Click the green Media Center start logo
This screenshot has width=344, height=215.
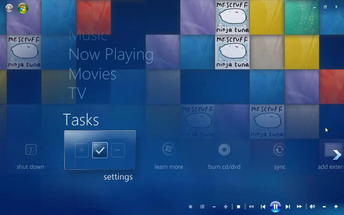pos(23,8)
